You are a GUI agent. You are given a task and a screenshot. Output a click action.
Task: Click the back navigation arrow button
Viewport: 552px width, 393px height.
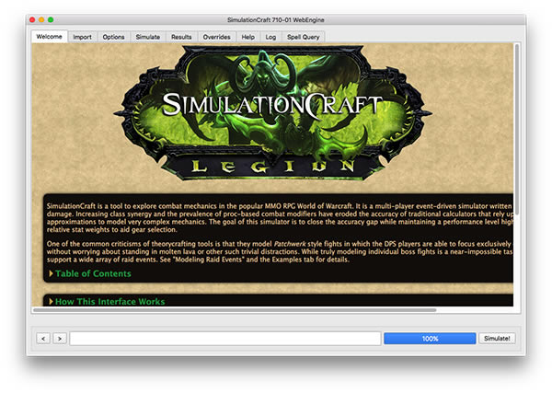[43, 339]
